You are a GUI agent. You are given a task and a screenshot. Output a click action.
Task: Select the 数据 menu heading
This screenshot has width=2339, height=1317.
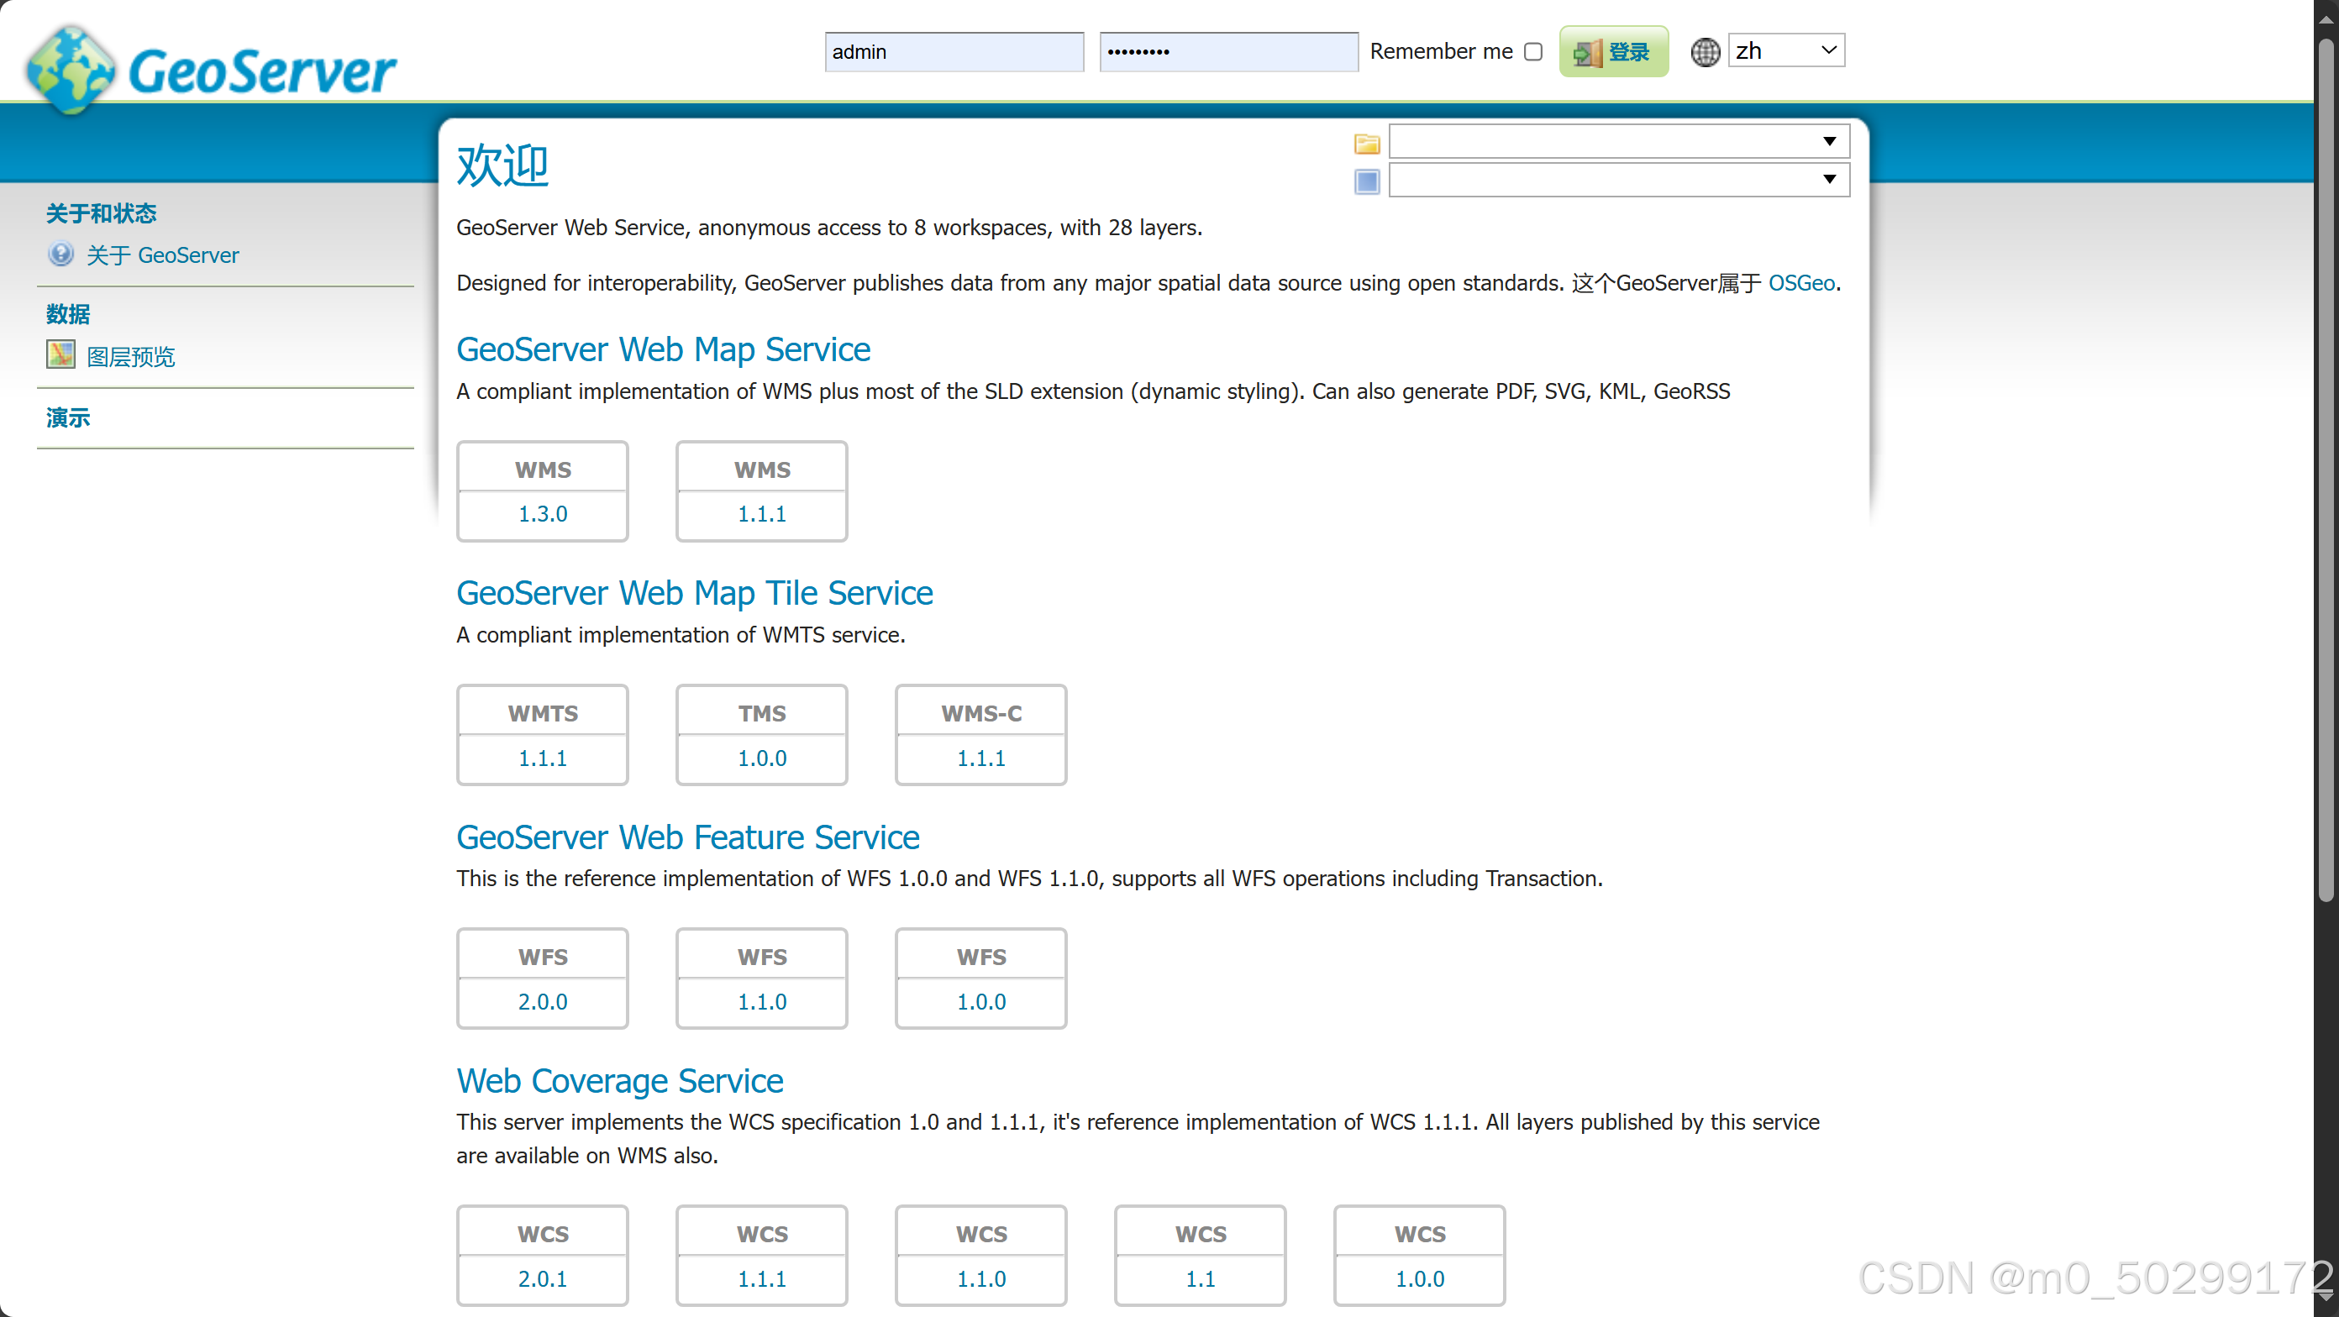pos(68,314)
